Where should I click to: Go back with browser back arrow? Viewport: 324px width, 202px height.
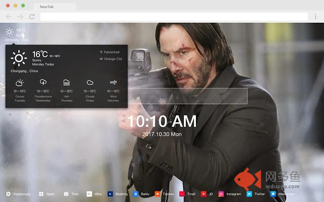(9, 17)
